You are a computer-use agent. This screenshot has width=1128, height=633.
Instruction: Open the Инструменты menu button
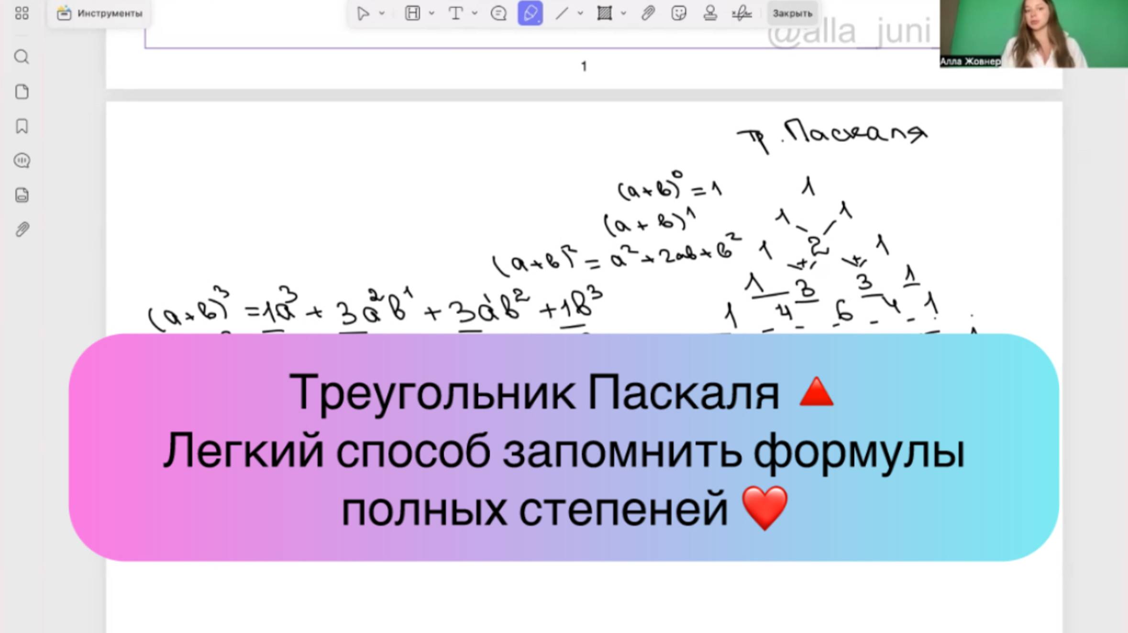pos(100,13)
